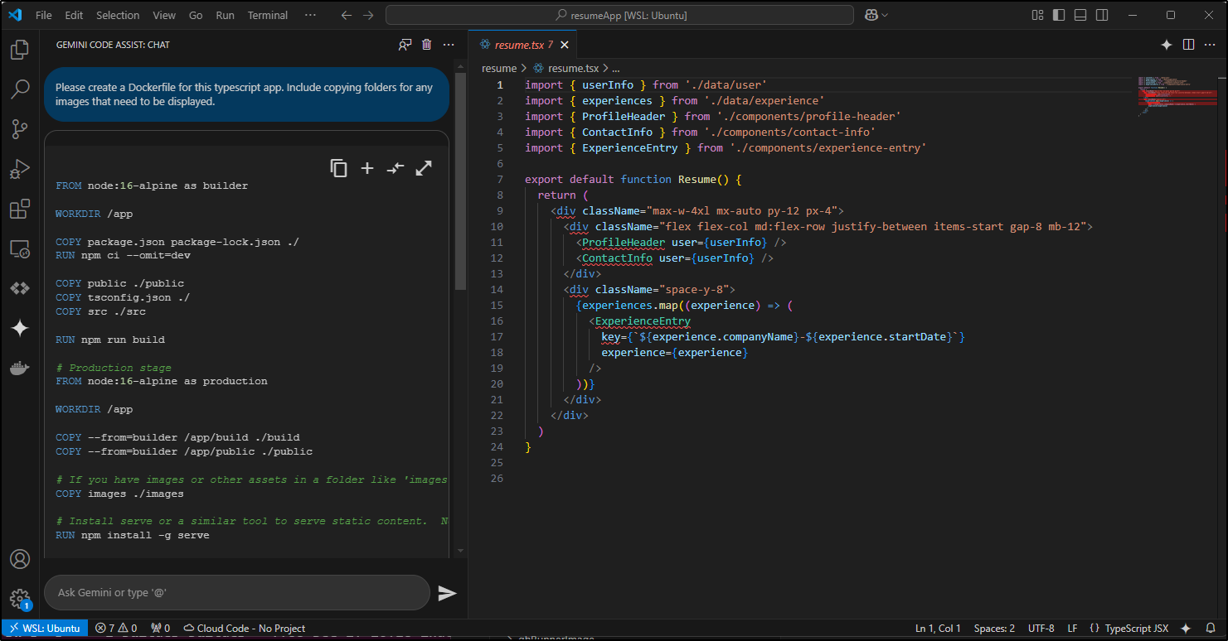Image resolution: width=1228 pixels, height=641 pixels.
Task: Go forward with navigation arrow
Action: pos(368,15)
